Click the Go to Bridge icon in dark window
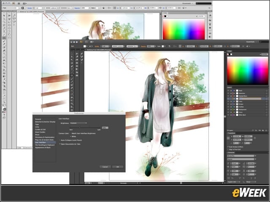This screenshot has width=270, height=202. [x=86, y=42]
